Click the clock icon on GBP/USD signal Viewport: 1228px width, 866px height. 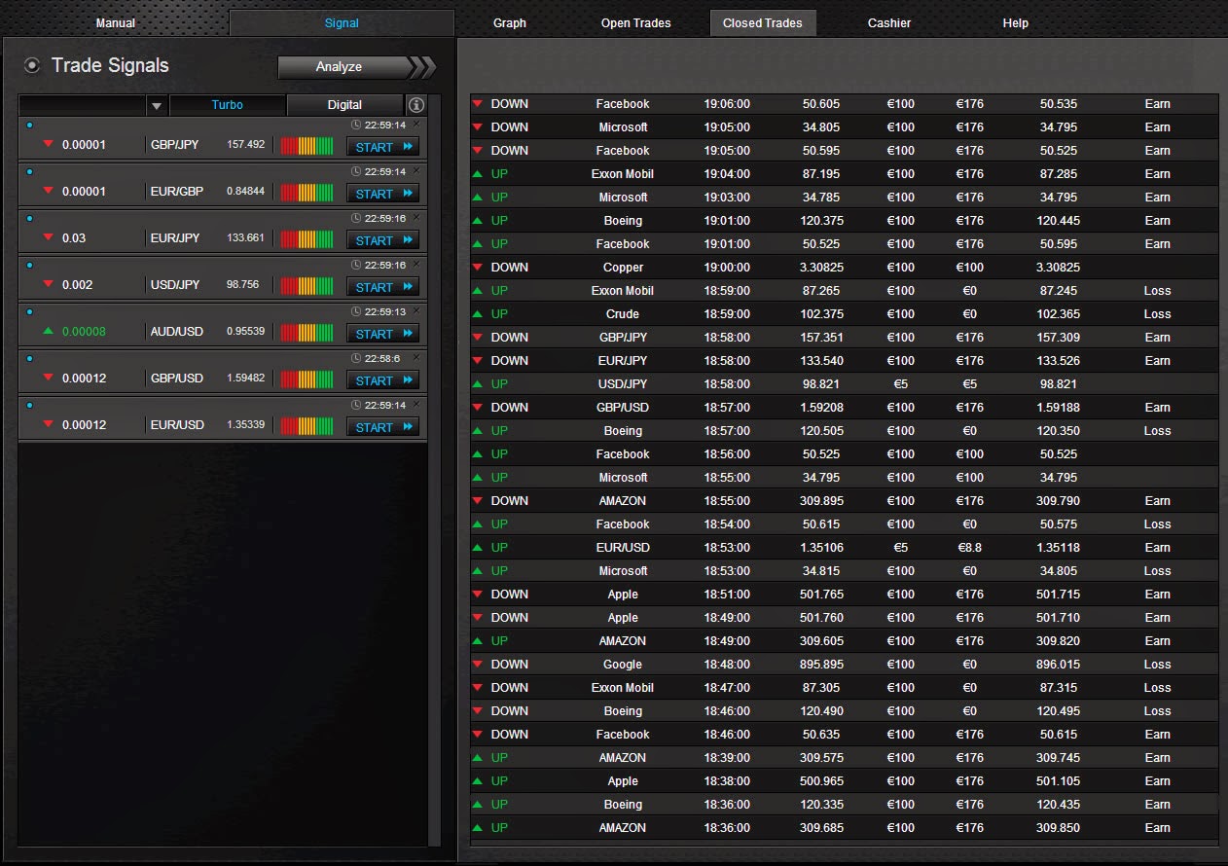click(x=356, y=358)
